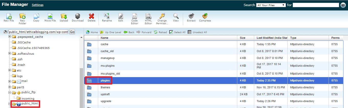Reload the file listing
Image resolution: width=348 pixels, height=108 pixels.
[160, 32]
